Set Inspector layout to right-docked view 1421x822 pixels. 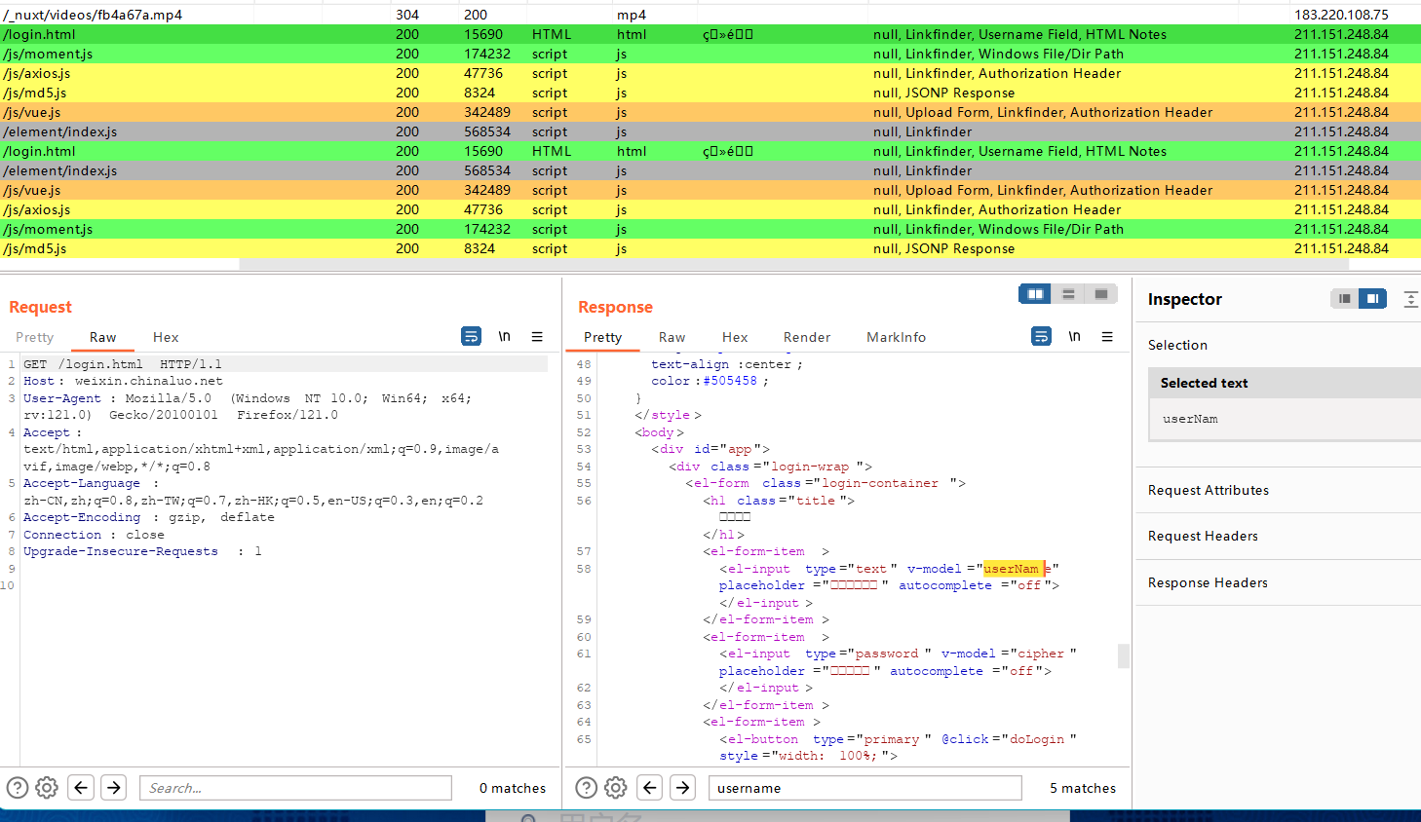(1372, 298)
